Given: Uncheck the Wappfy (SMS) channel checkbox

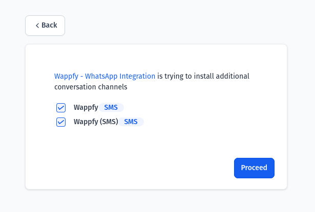Looking at the screenshot, I should (61, 122).
